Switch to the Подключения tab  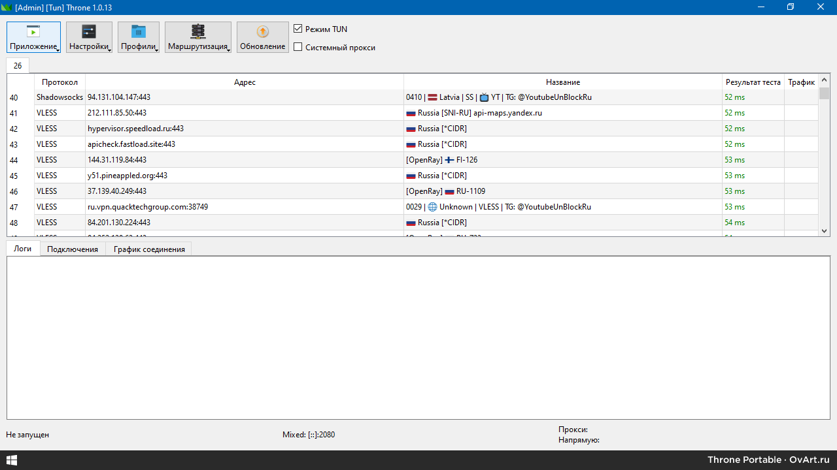pyautogui.click(x=72, y=249)
